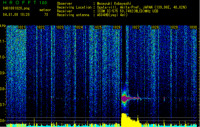Click the meteor label
This screenshot has height=127, width=200.
(x=45, y=10)
